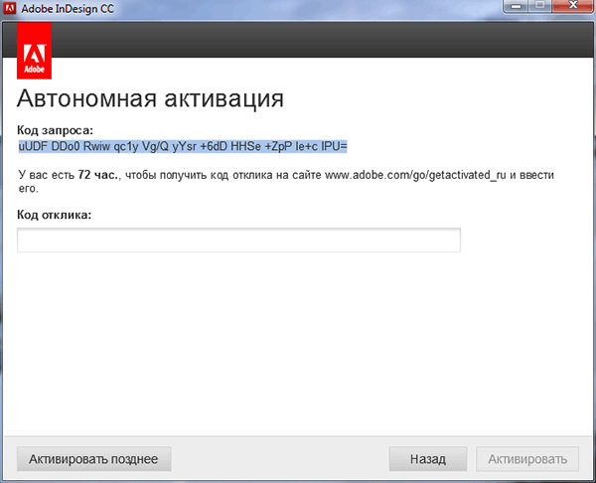
Task: Click the "Adobe InDesign CC" window title
Action: point(68,8)
